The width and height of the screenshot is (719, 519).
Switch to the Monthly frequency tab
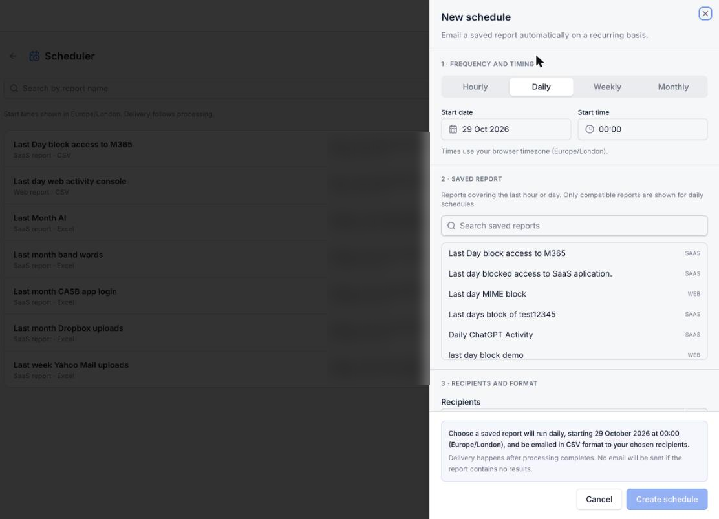(x=673, y=87)
